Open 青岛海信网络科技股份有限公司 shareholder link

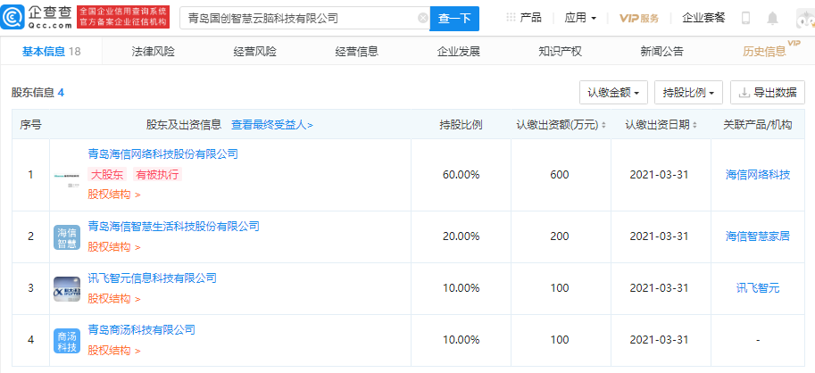(163, 153)
